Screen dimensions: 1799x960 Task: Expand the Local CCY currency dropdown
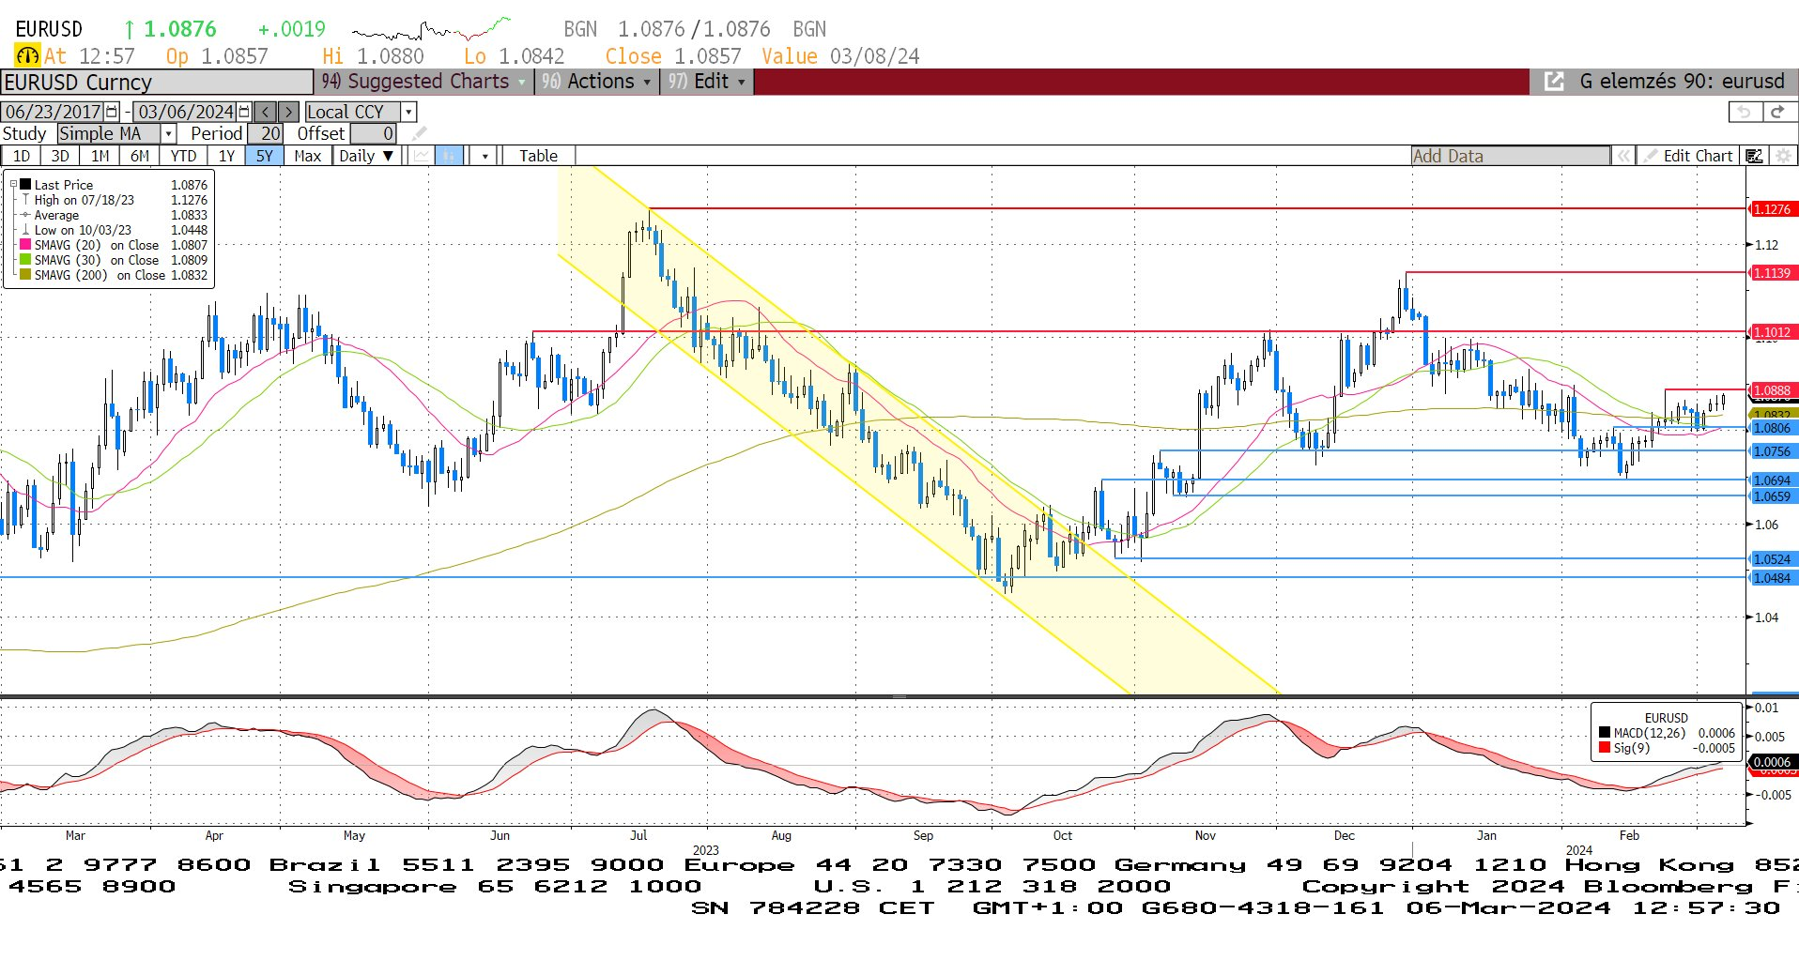(x=408, y=112)
